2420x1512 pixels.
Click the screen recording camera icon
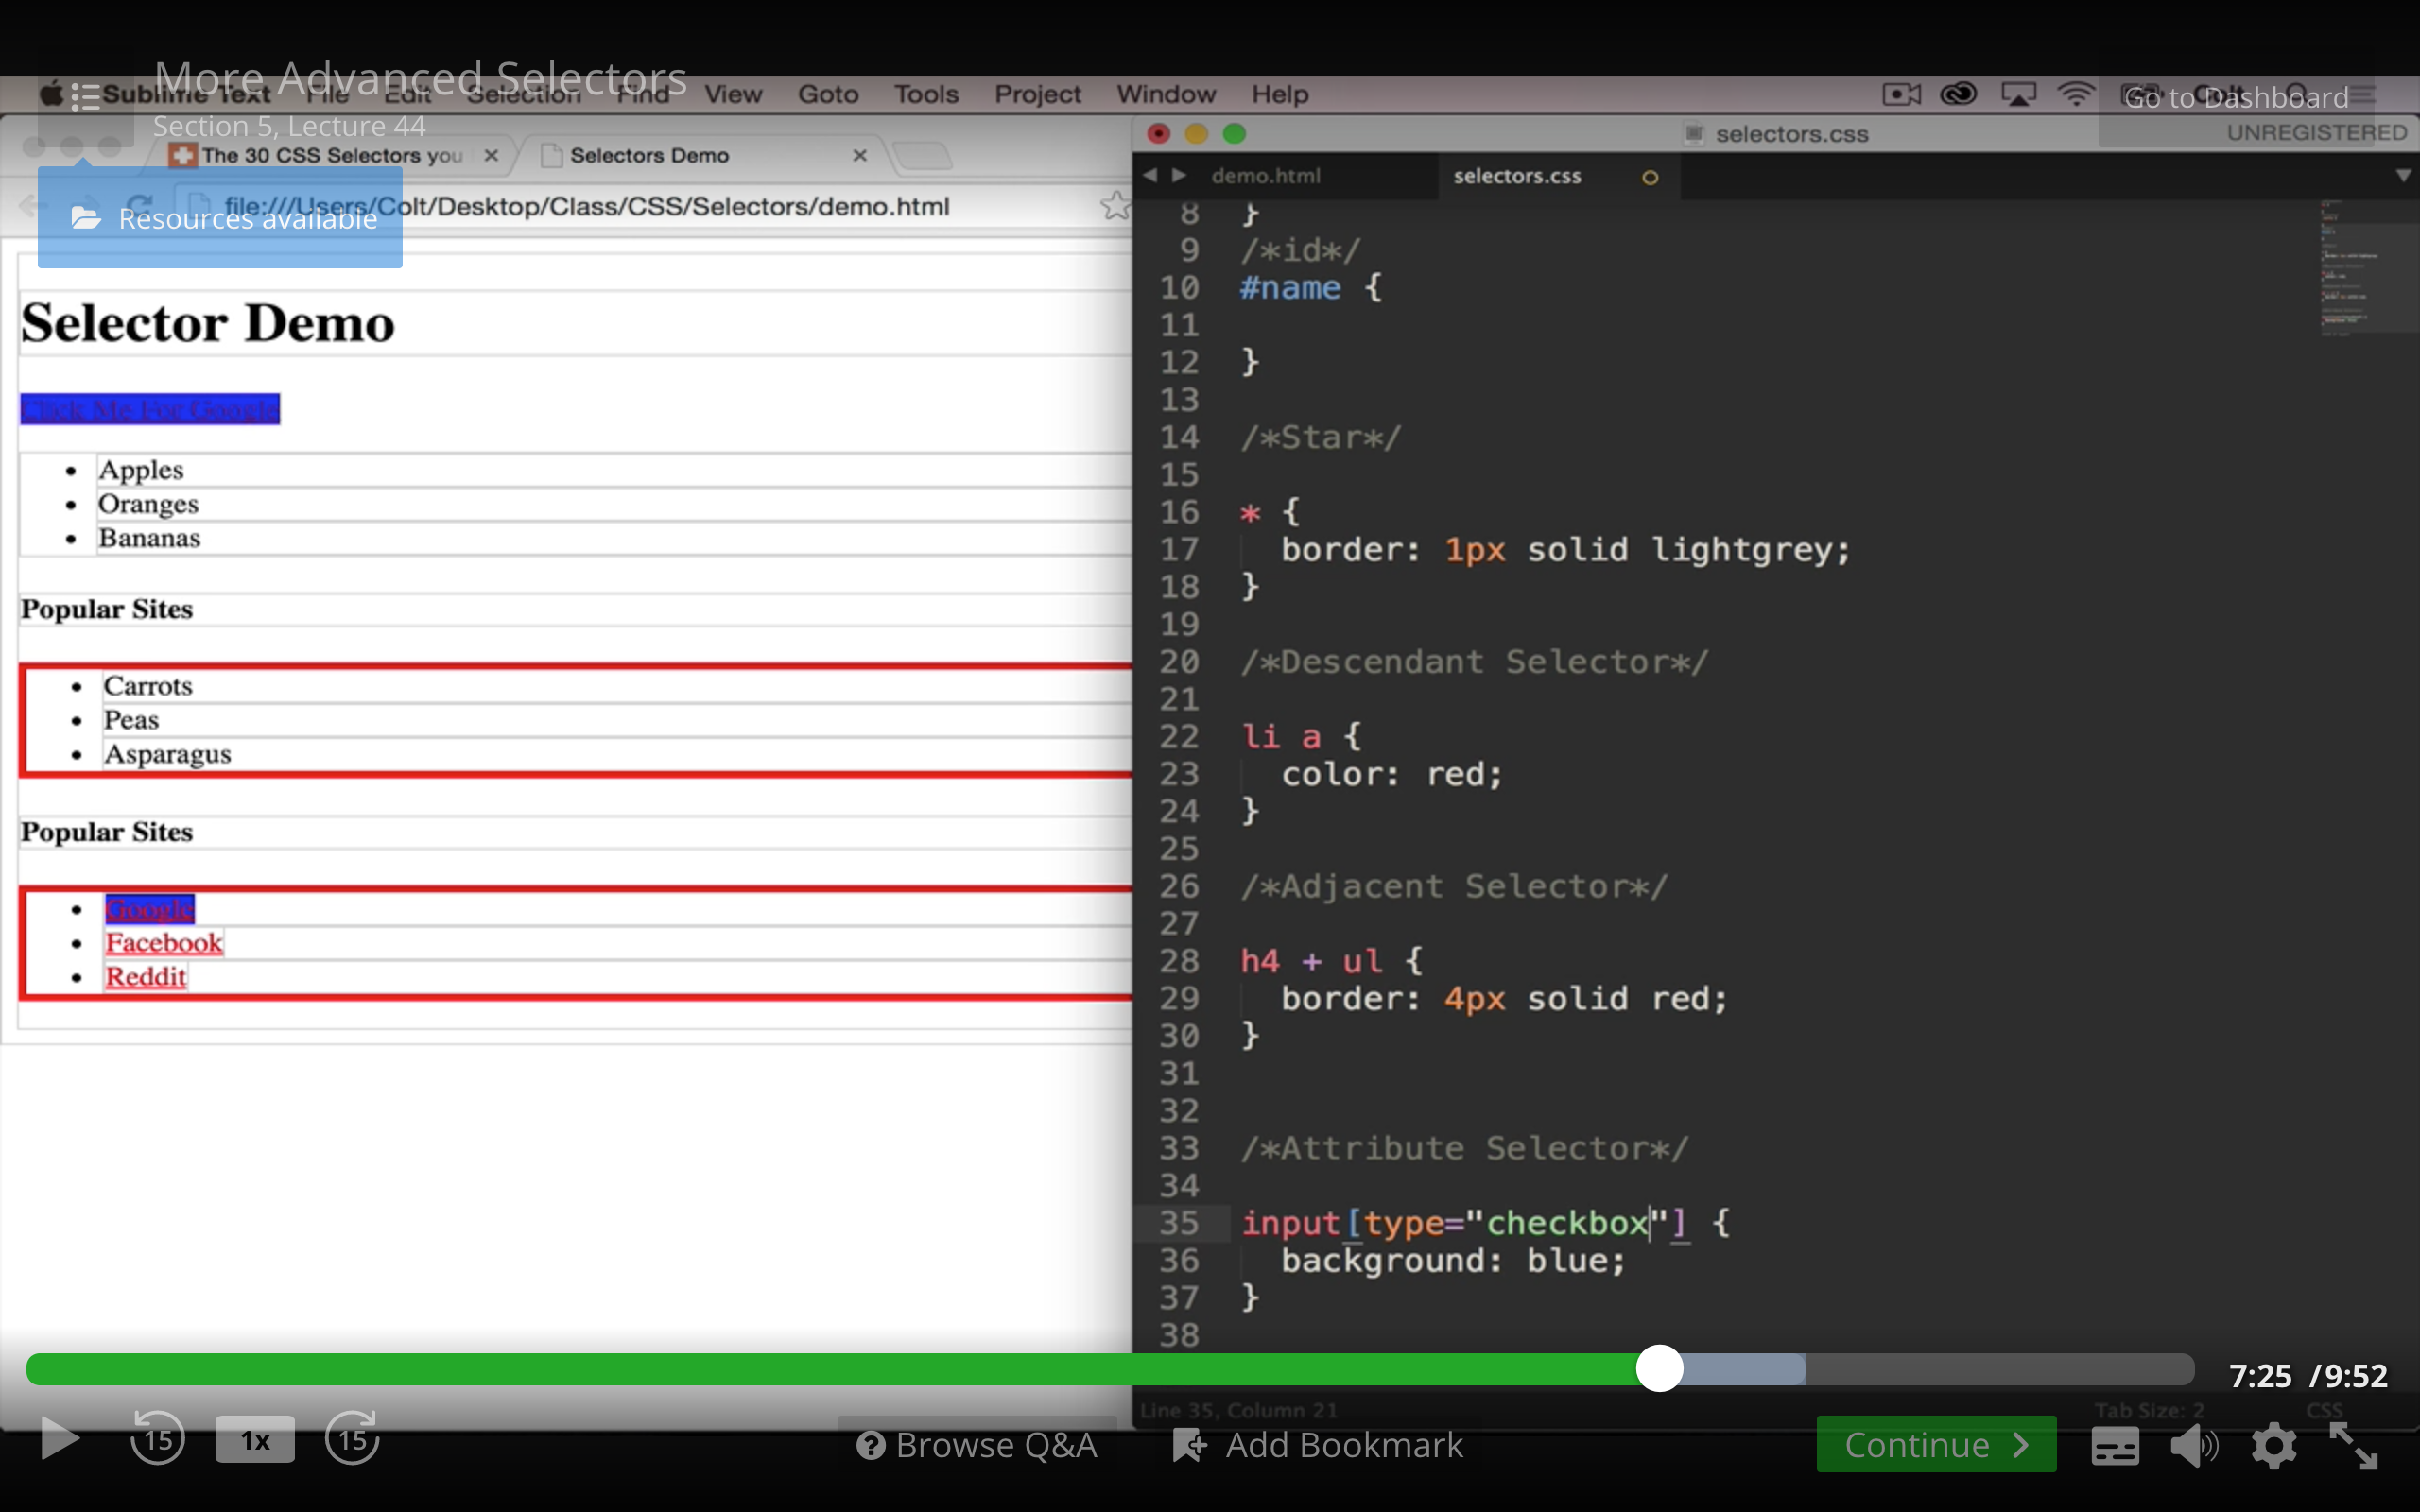(x=1901, y=94)
